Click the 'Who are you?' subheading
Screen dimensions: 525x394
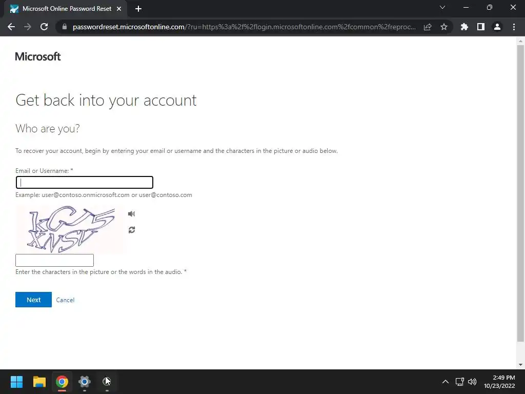[x=48, y=129]
